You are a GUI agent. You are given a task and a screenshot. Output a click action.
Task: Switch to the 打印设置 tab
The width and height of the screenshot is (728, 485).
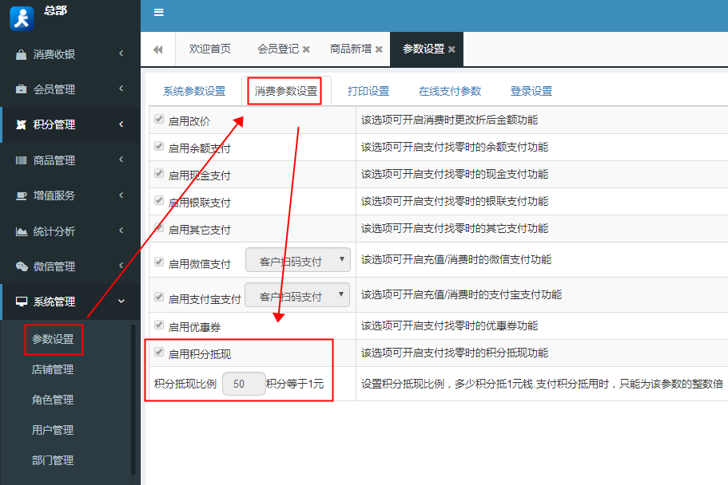coord(368,90)
